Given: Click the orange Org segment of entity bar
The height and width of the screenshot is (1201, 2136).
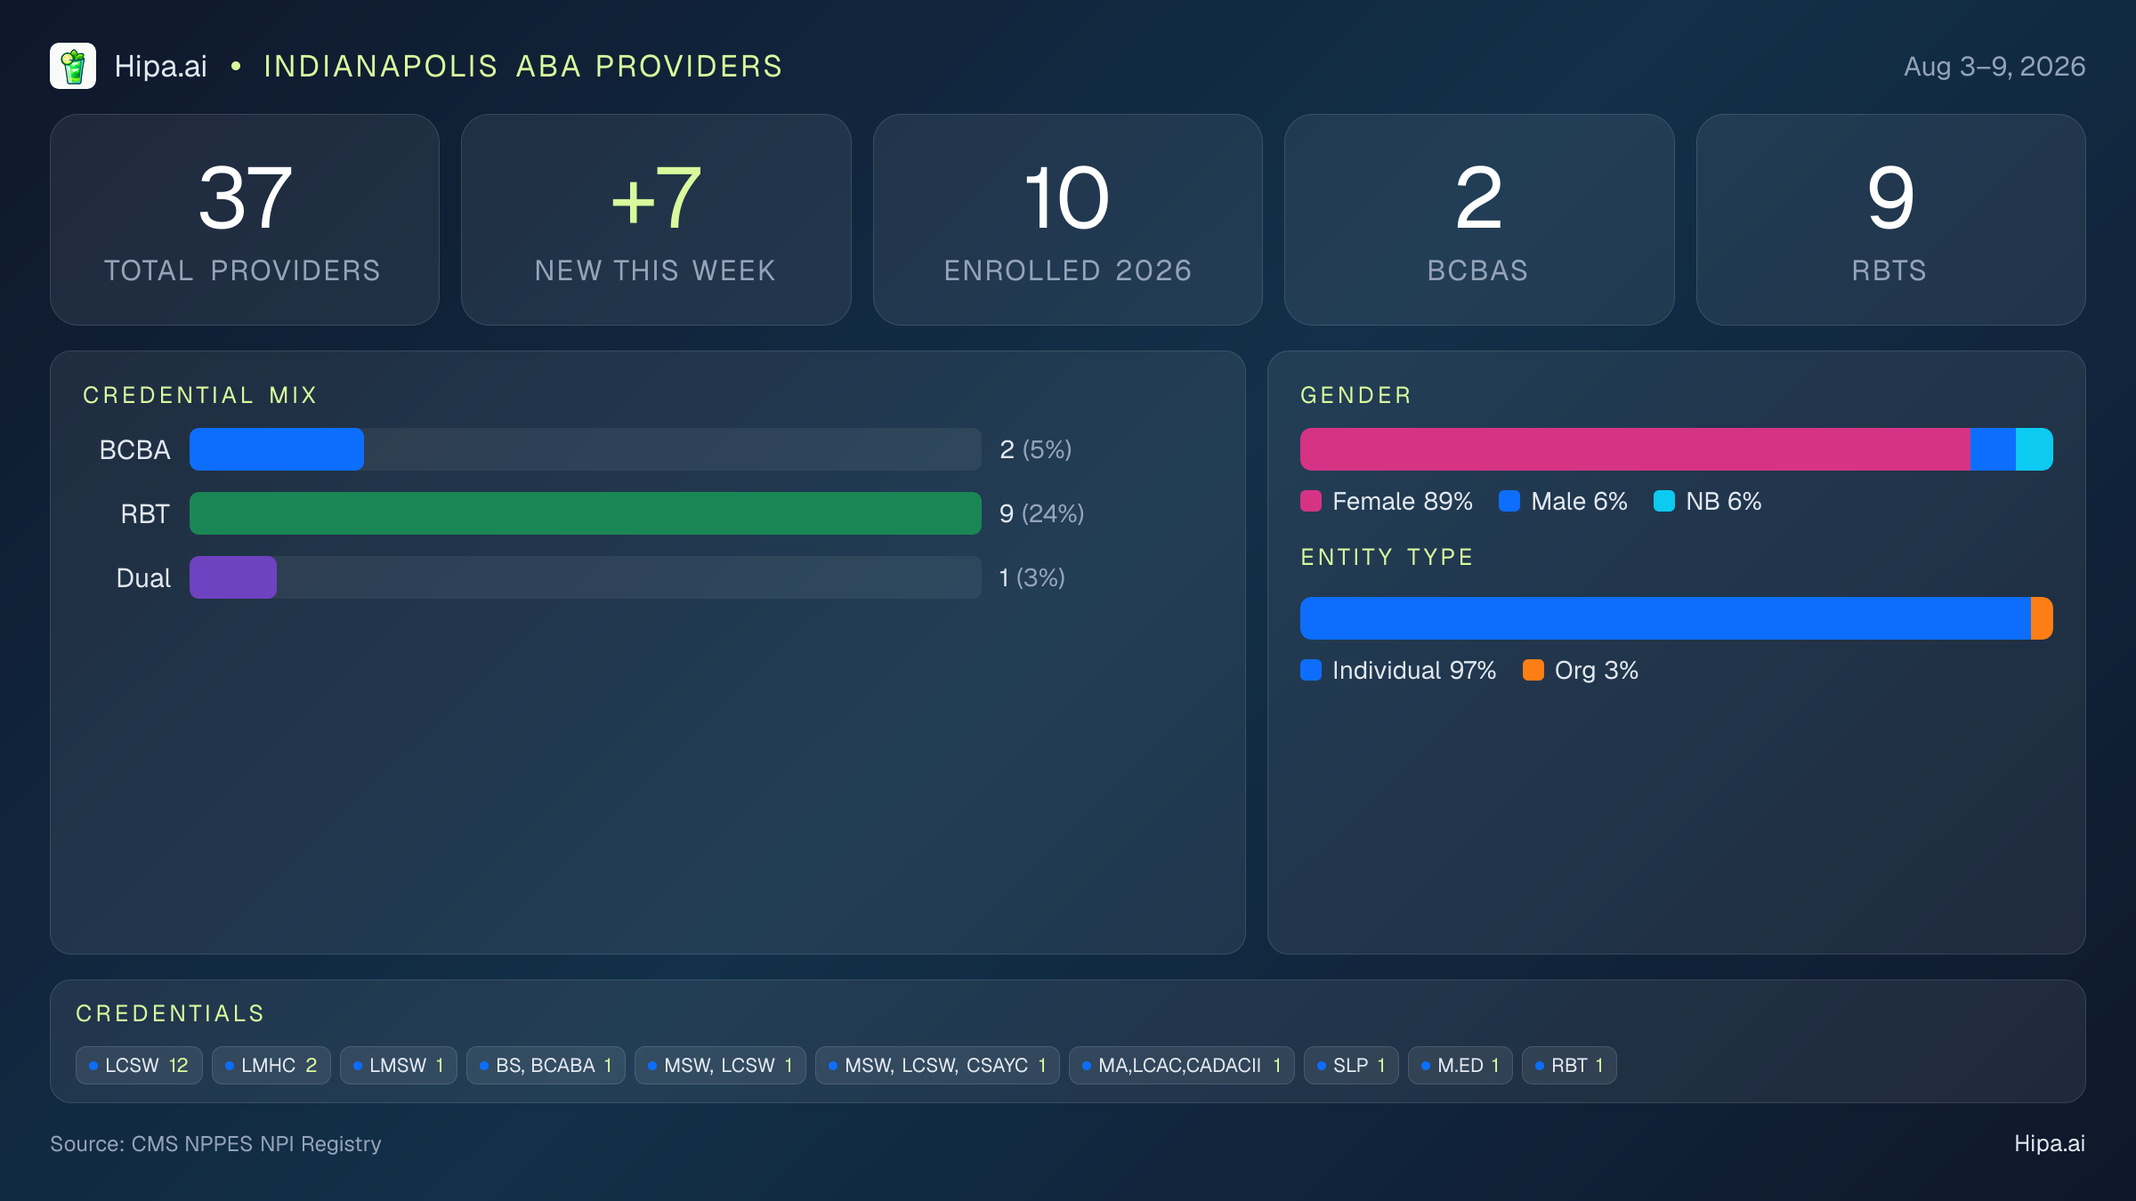Looking at the screenshot, I should coord(2042,618).
